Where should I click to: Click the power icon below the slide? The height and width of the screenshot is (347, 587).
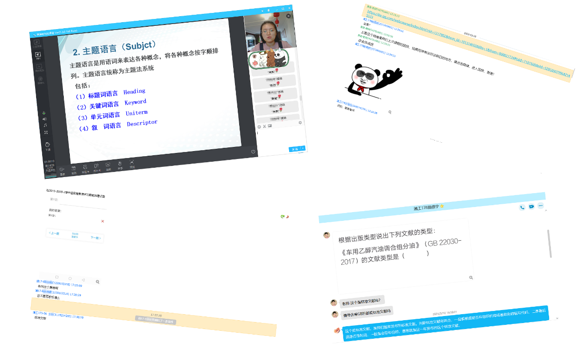253,151
